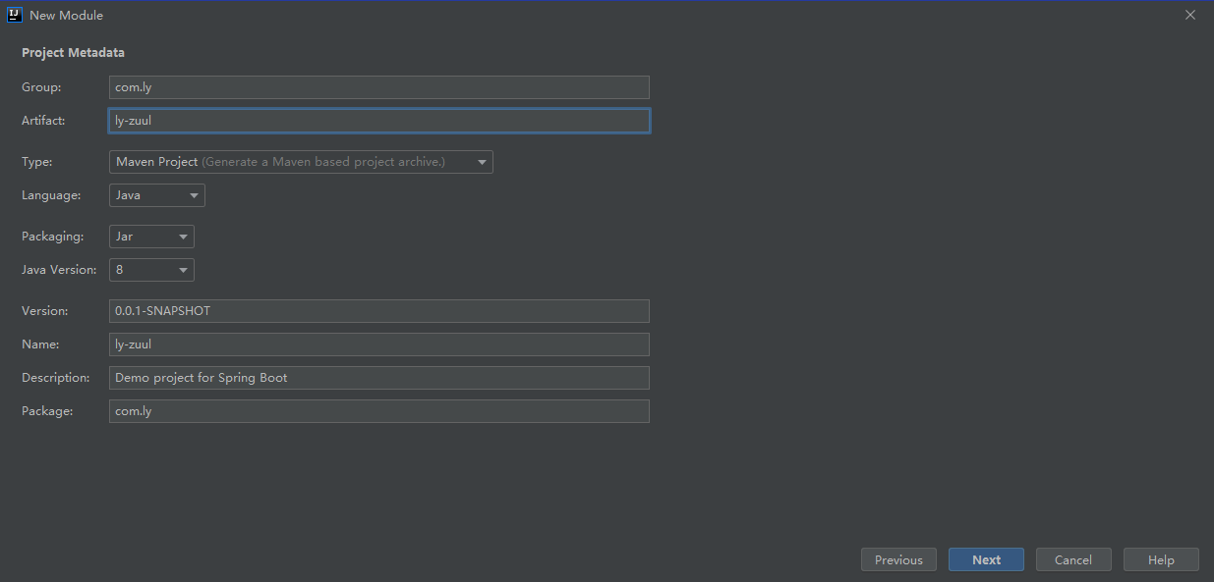Screen dimensions: 1214x582
Task: Click the Packaging: label
Action: [53, 237]
